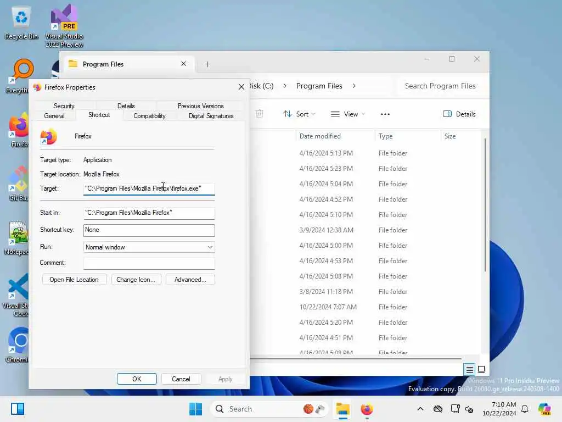
Task: Click the Explorer horizontal scrollbar
Action: pos(356,358)
